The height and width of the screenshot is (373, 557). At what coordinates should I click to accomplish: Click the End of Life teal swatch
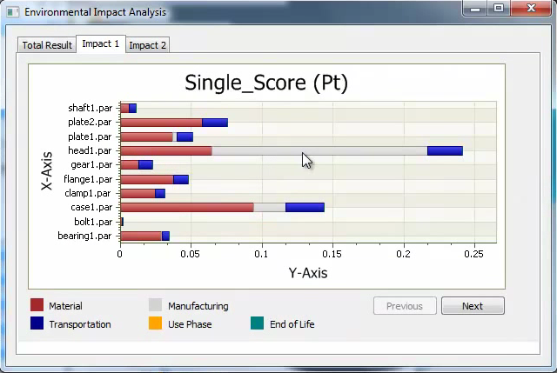(x=257, y=324)
